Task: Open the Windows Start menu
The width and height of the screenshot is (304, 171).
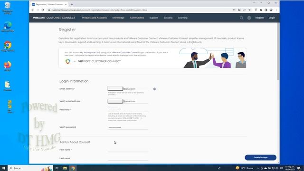Action: (4, 168)
